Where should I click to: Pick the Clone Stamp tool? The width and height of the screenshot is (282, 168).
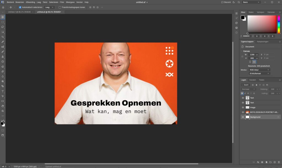point(3,57)
